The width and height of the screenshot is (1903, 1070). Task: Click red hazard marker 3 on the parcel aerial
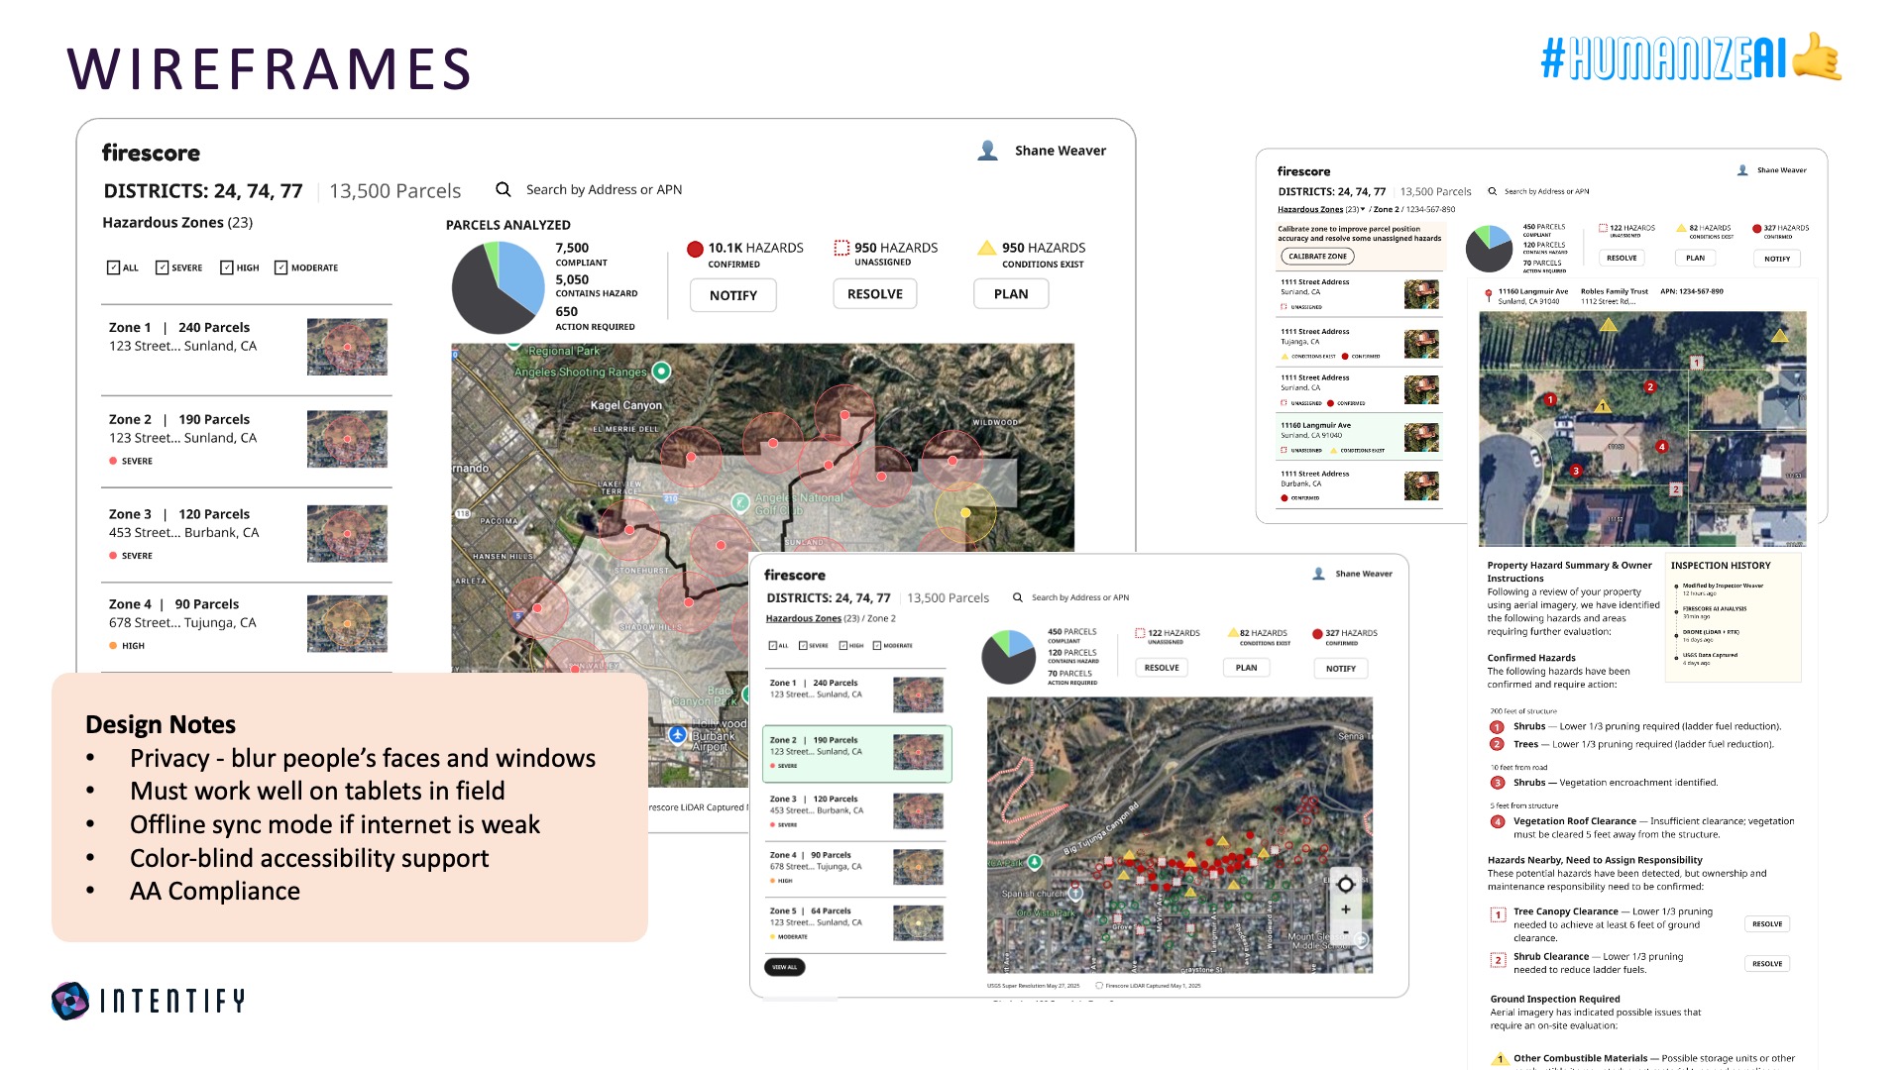(1575, 471)
